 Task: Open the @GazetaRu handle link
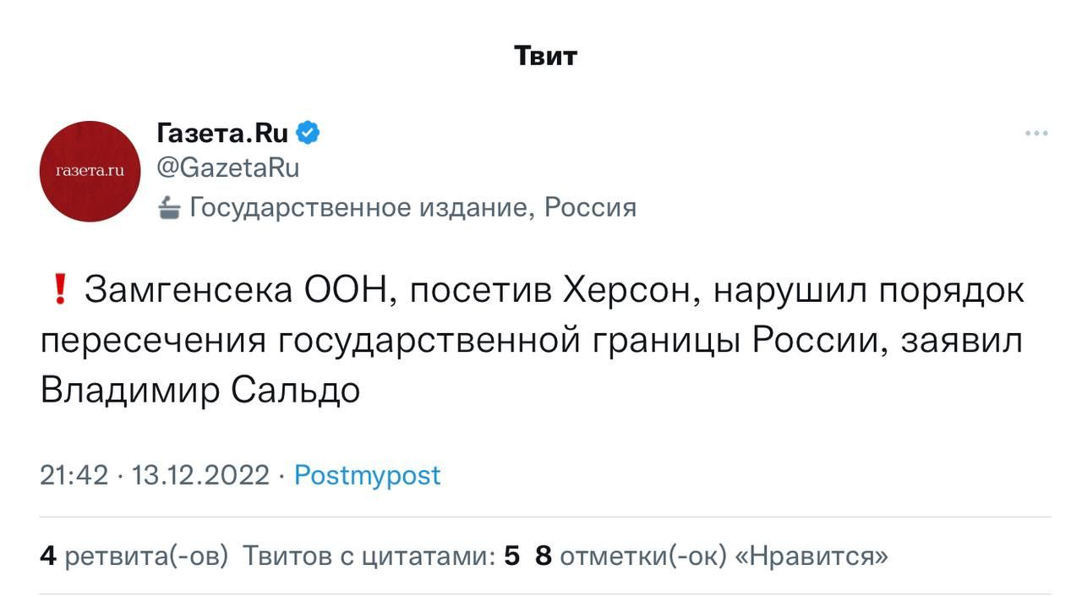[x=228, y=167]
